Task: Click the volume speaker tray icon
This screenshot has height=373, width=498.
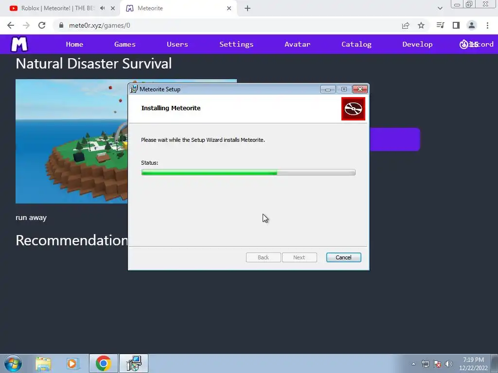Action: [x=448, y=364]
